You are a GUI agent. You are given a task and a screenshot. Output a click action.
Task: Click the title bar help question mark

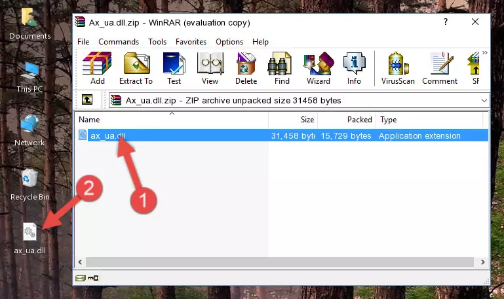[x=446, y=22]
